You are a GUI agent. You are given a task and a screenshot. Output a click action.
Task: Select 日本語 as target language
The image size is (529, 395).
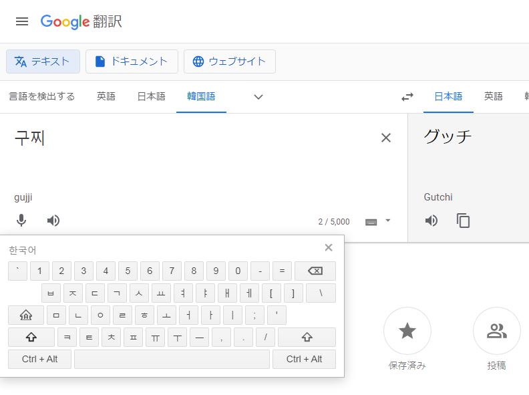click(x=448, y=96)
